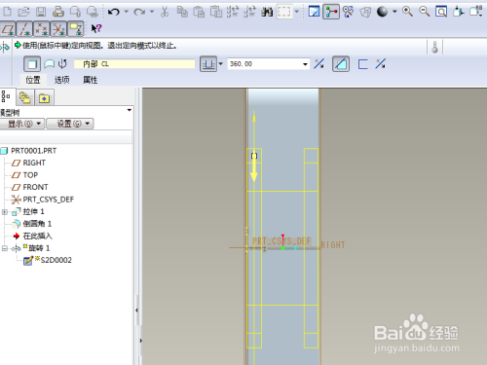Toggle coordinate systems display
Image resolution: width=487 pixels, height=365 pixels.
click(58, 29)
